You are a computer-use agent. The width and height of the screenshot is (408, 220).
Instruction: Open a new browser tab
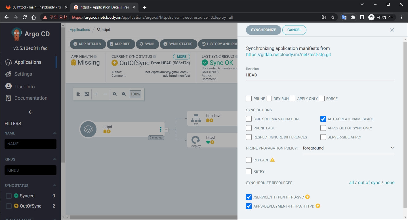pos(145,7)
